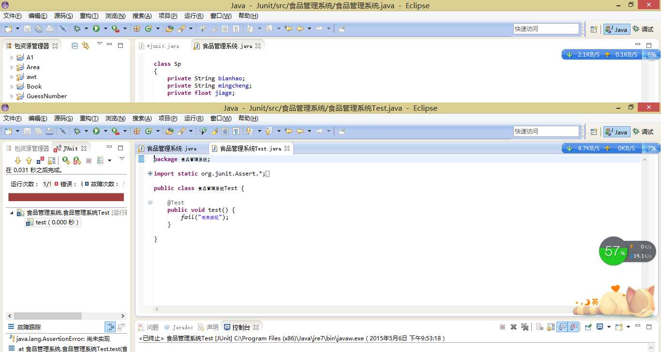Toggle Link with Editor in upper package explorer
Viewport: 661px width, 352px height.
click(86, 45)
